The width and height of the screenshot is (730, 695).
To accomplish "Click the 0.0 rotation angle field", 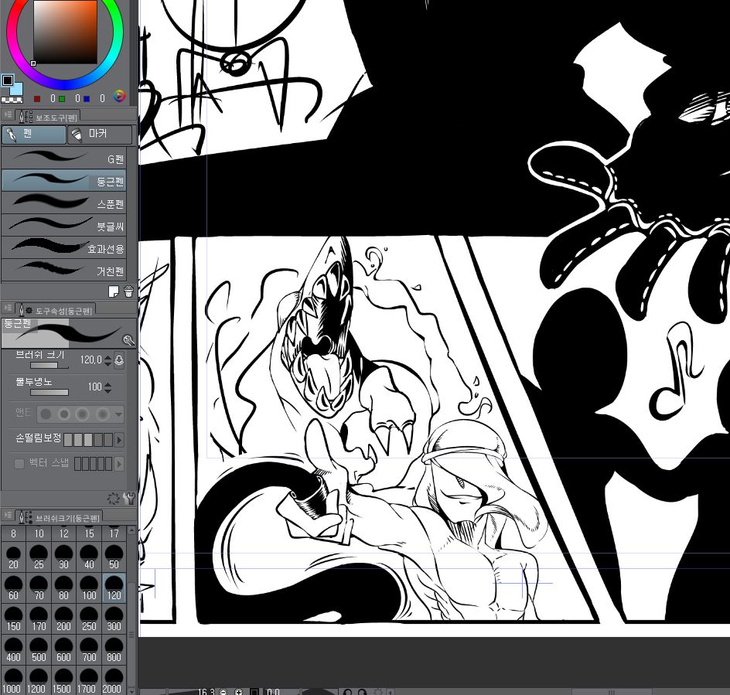I will click(273, 692).
